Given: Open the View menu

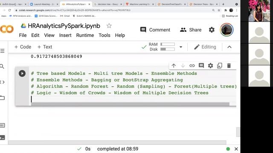Looking at the screenshot, I should pos(49,35).
